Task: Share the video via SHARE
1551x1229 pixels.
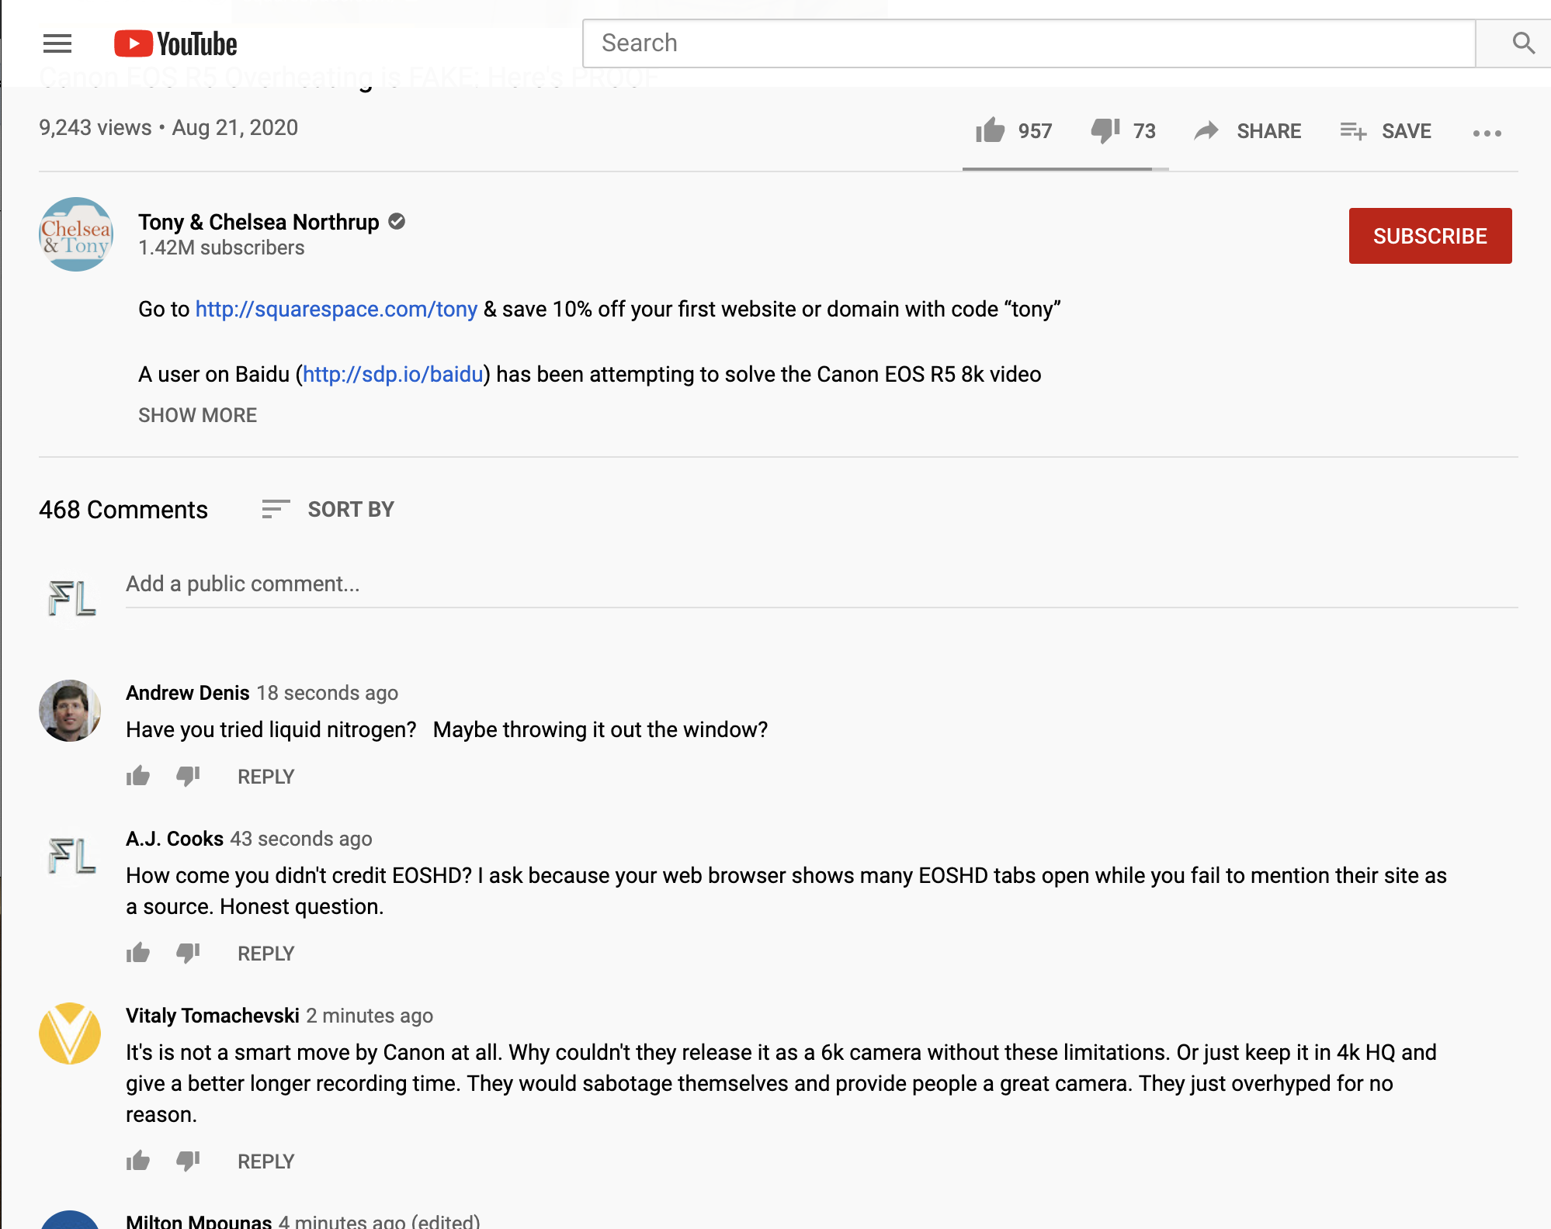Action: [x=1247, y=130]
